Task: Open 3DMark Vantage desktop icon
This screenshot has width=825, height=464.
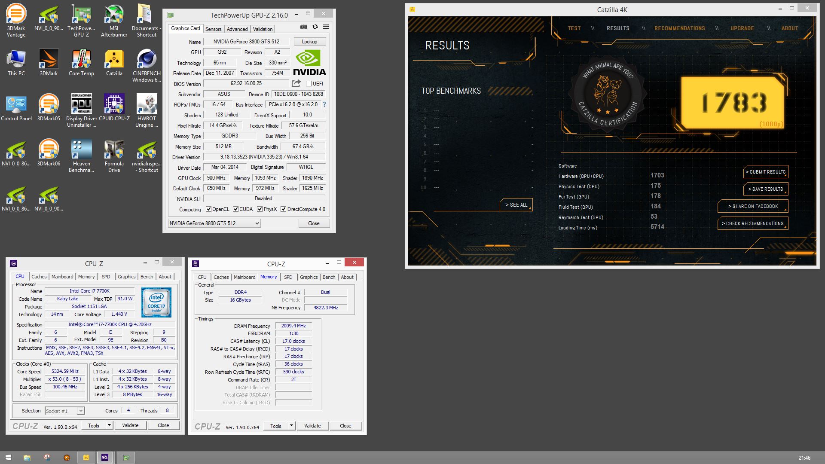Action: 16,20
